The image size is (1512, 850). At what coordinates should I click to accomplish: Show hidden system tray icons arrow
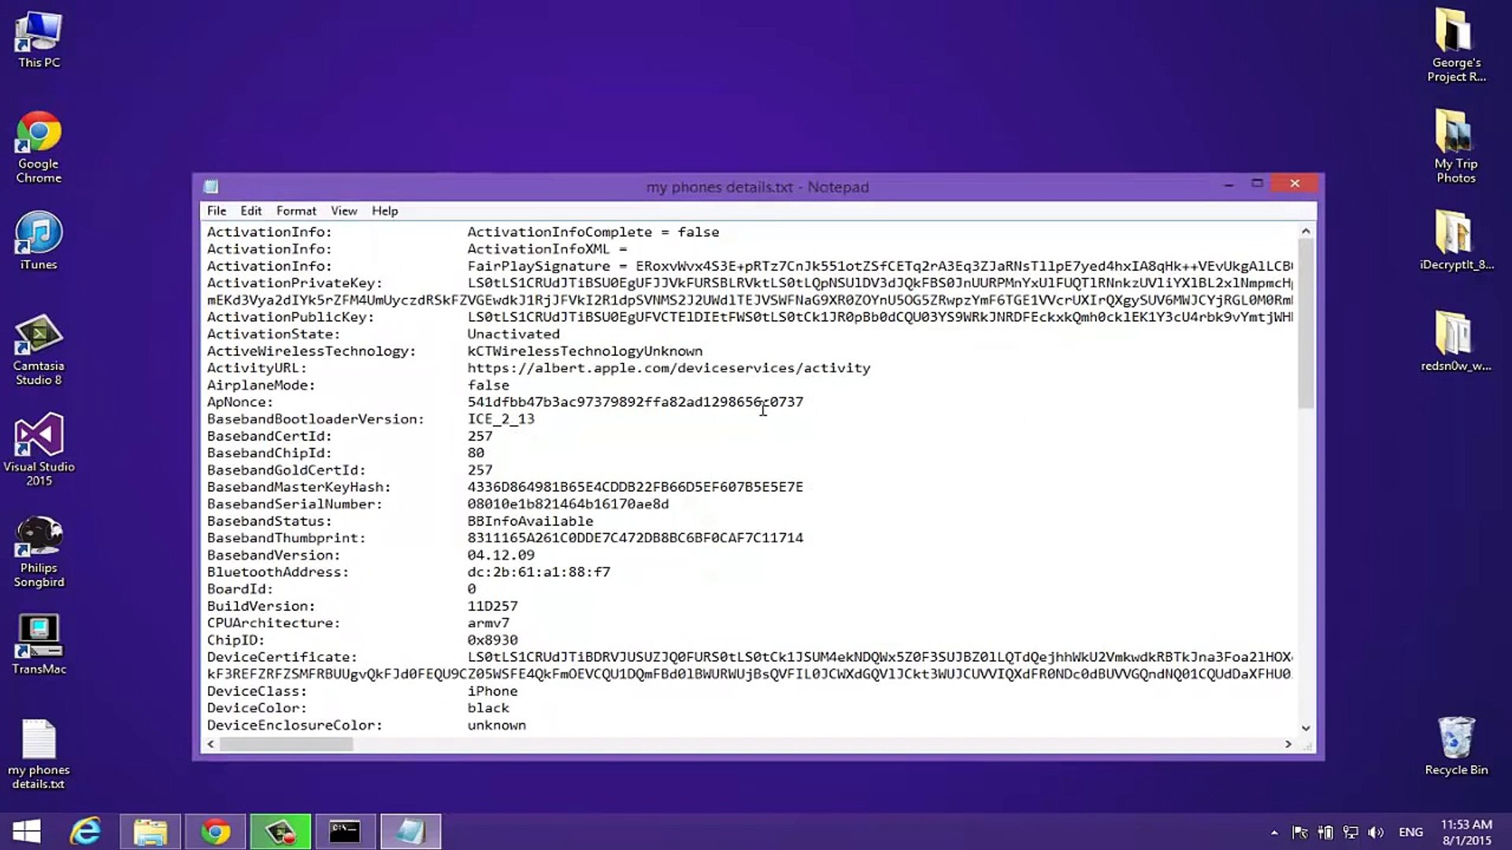[1273, 832]
